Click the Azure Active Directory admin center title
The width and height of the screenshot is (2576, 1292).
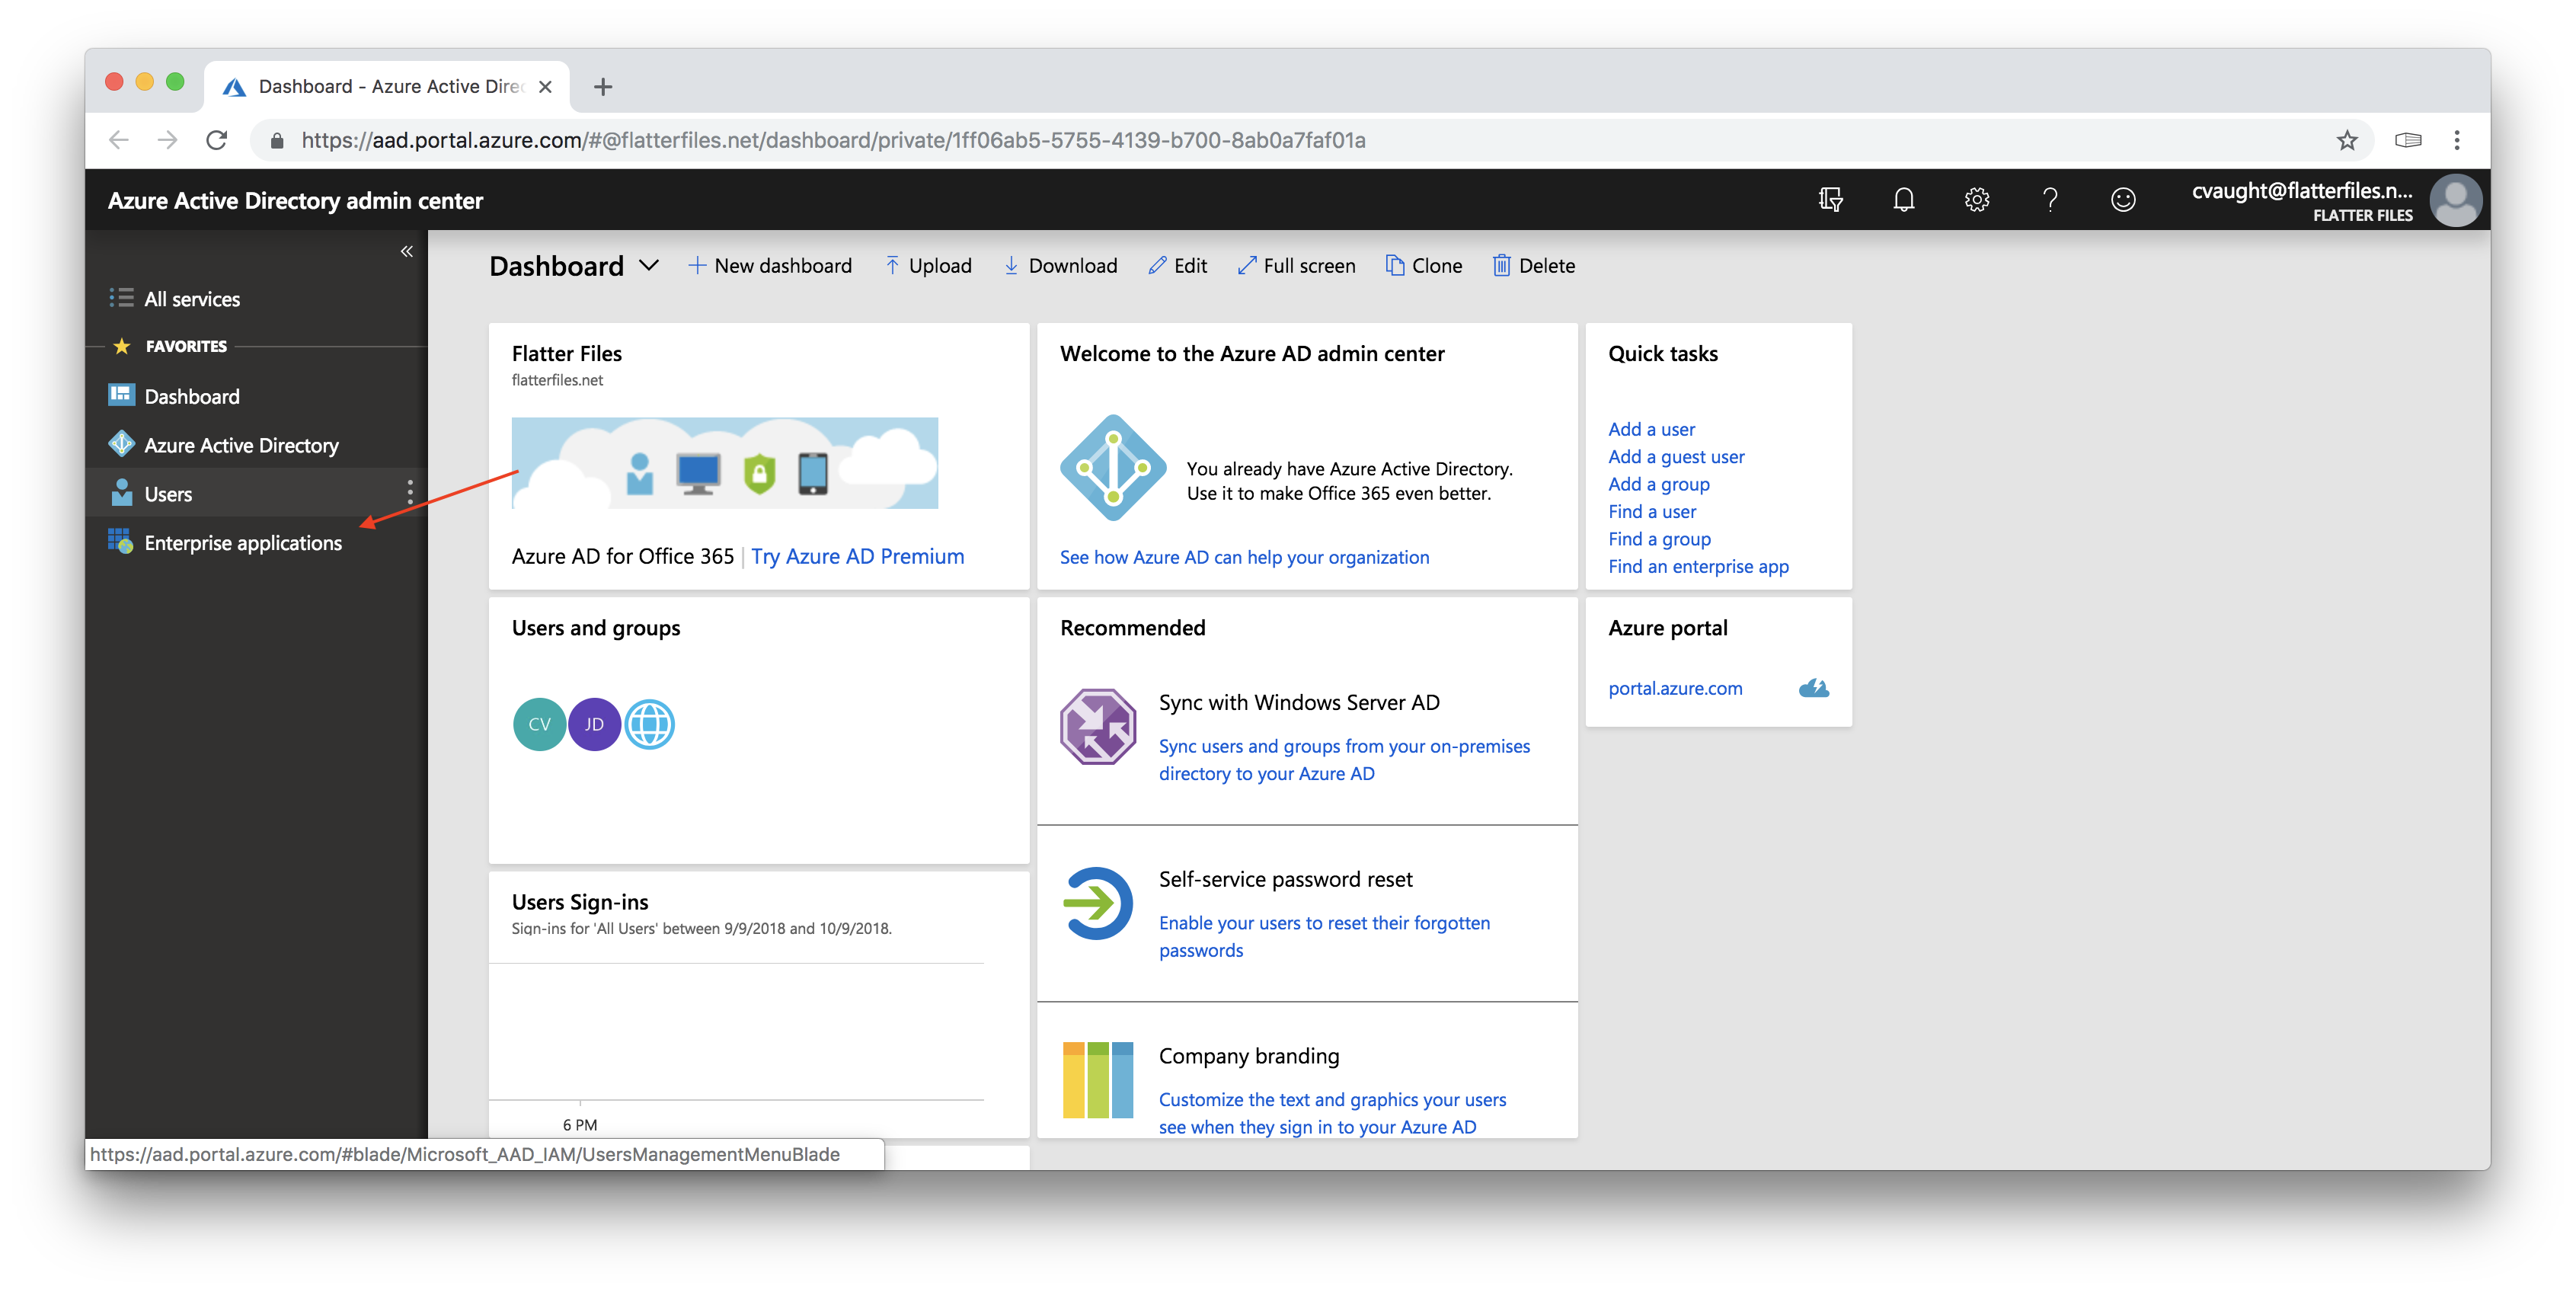coord(295,200)
